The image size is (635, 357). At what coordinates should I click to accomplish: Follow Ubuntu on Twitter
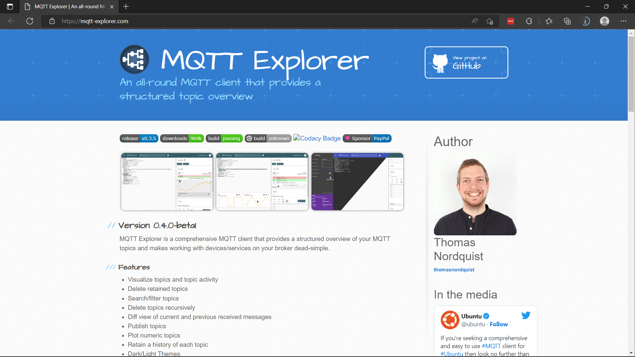[499, 324]
